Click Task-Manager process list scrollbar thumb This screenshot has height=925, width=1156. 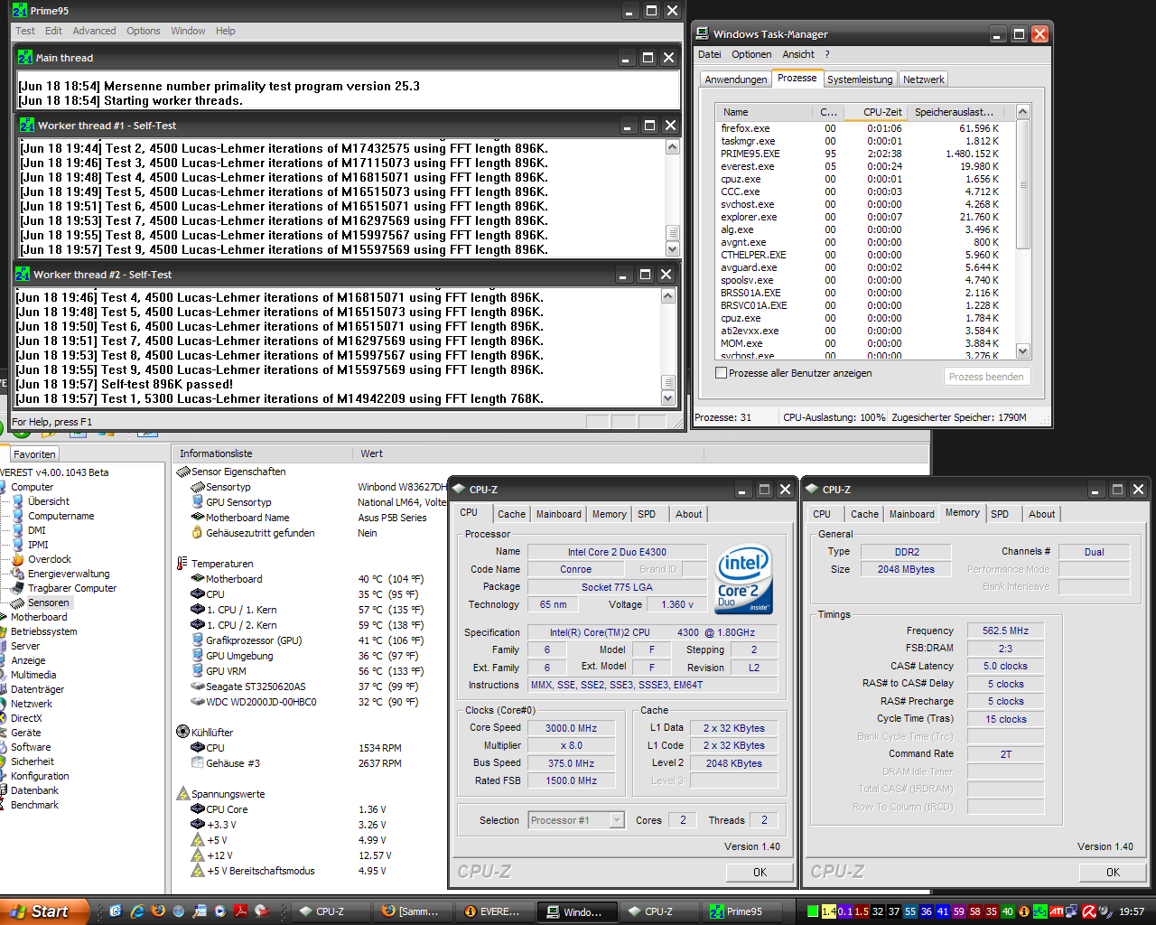[x=1023, y=185]
